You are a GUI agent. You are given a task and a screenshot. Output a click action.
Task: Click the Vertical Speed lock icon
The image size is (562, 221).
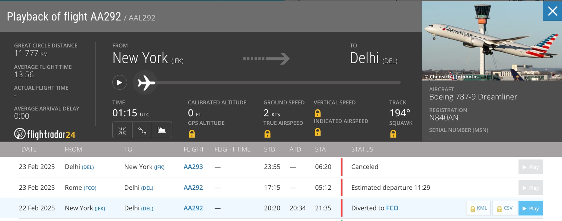click(318, 113)
